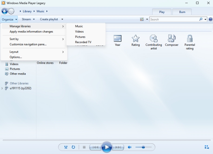Open the Create playlist dropdown arrow
The height and width of the screenshot is (154, 213).
coord(62,19)
